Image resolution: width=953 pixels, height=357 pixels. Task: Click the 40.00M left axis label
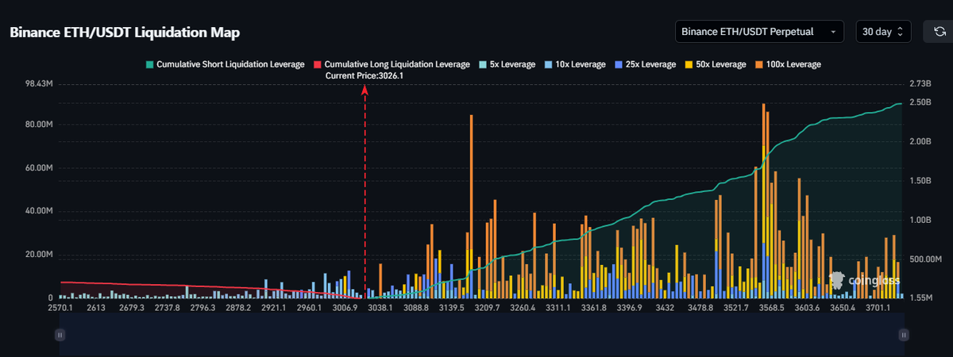tap(39, 212)
